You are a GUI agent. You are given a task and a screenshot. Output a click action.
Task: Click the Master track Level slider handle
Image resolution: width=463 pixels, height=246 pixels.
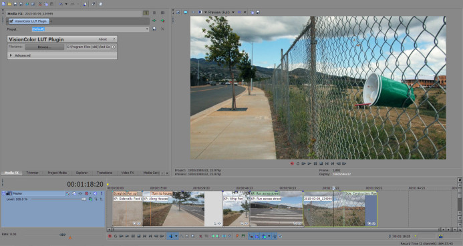tap(84, 199)
